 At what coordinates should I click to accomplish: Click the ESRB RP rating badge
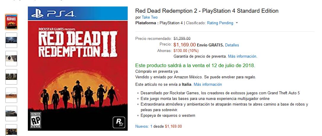36,120
